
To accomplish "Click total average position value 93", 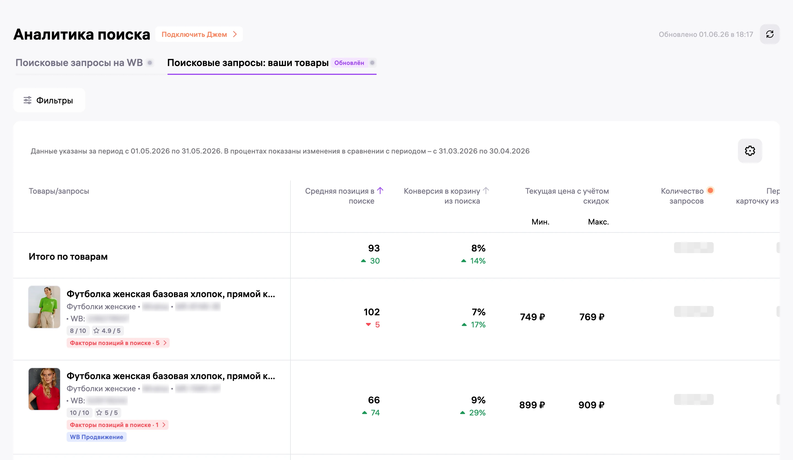I will coord(374,248).
